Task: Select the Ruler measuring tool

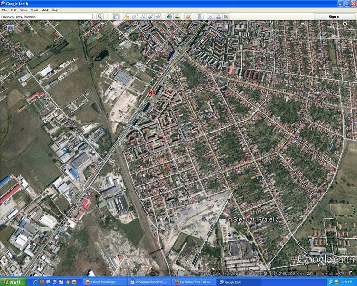Action: click(x=199, y=17)
